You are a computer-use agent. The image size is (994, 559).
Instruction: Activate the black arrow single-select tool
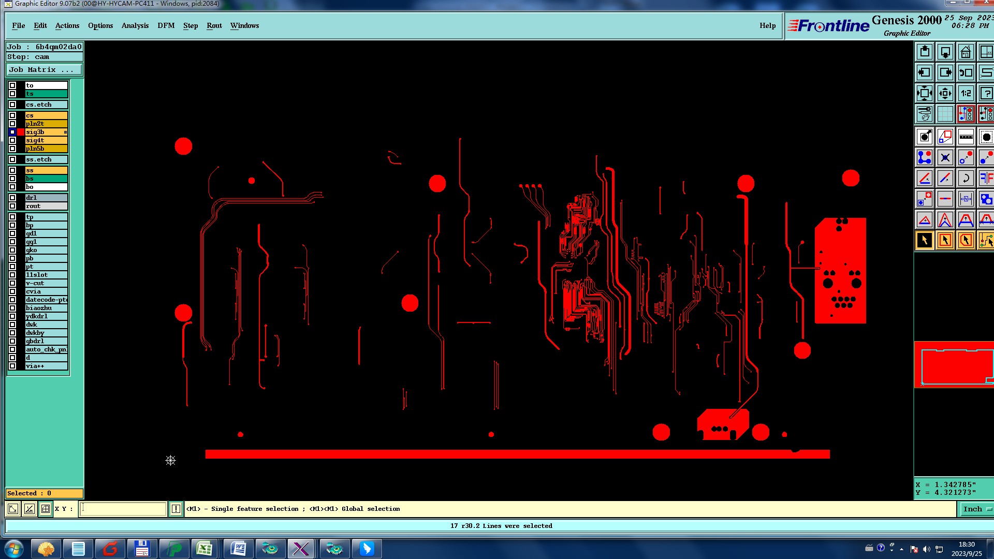pos(925,241)
